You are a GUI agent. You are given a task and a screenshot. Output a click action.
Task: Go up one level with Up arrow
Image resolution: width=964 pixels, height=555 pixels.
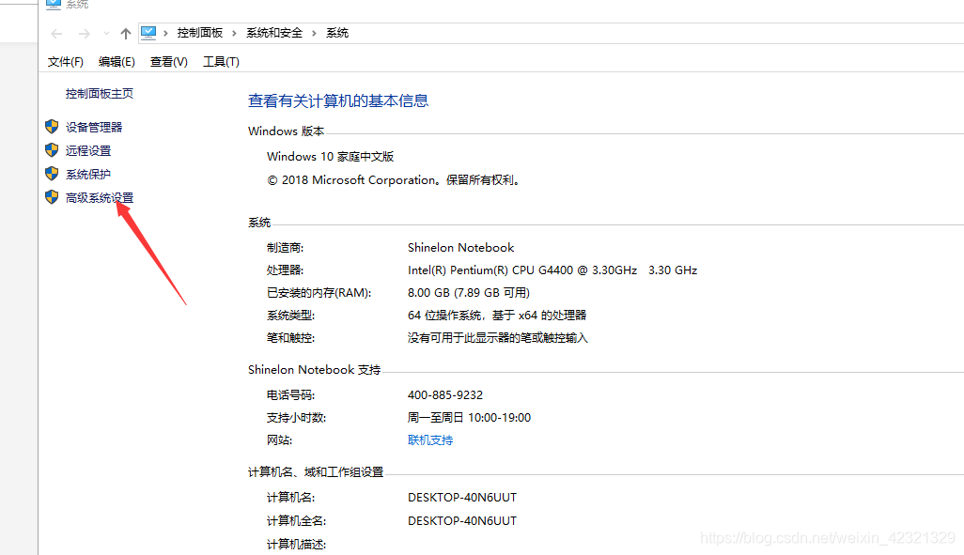(x=126, y=34)
